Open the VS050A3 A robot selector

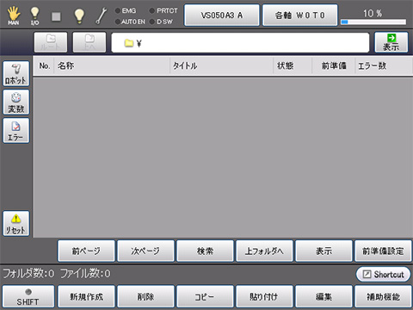pos(222,15)
